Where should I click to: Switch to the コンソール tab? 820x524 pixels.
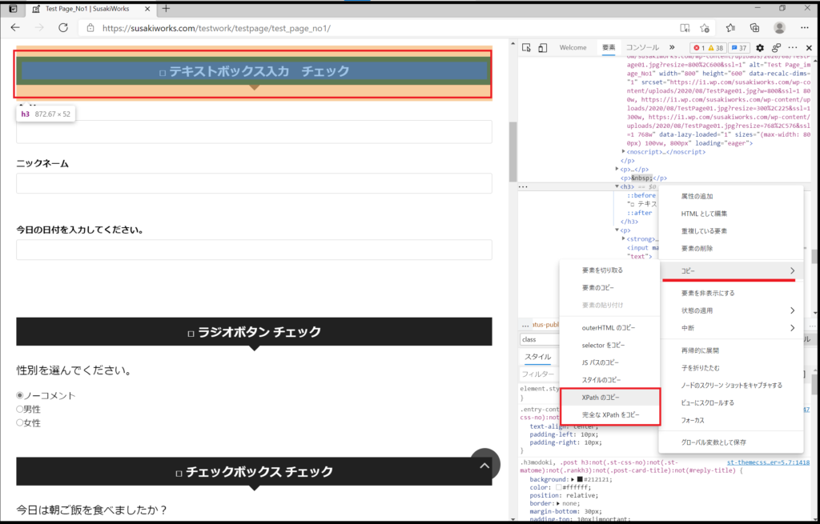coord(642,47)
